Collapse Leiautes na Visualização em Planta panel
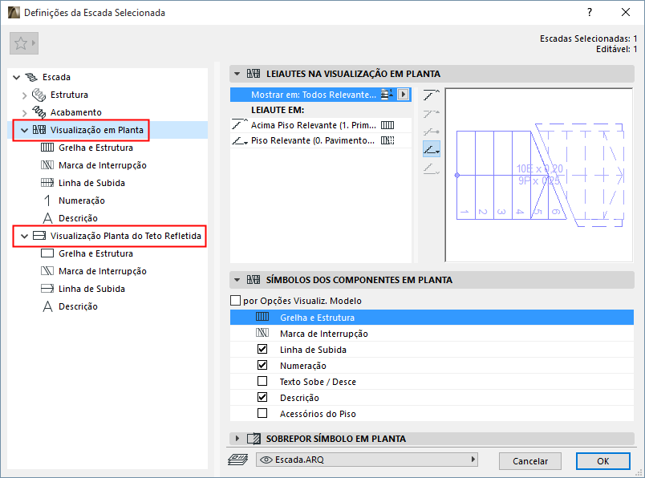The width and height of the screenshot is (645, 478). (x=237, y=74)
